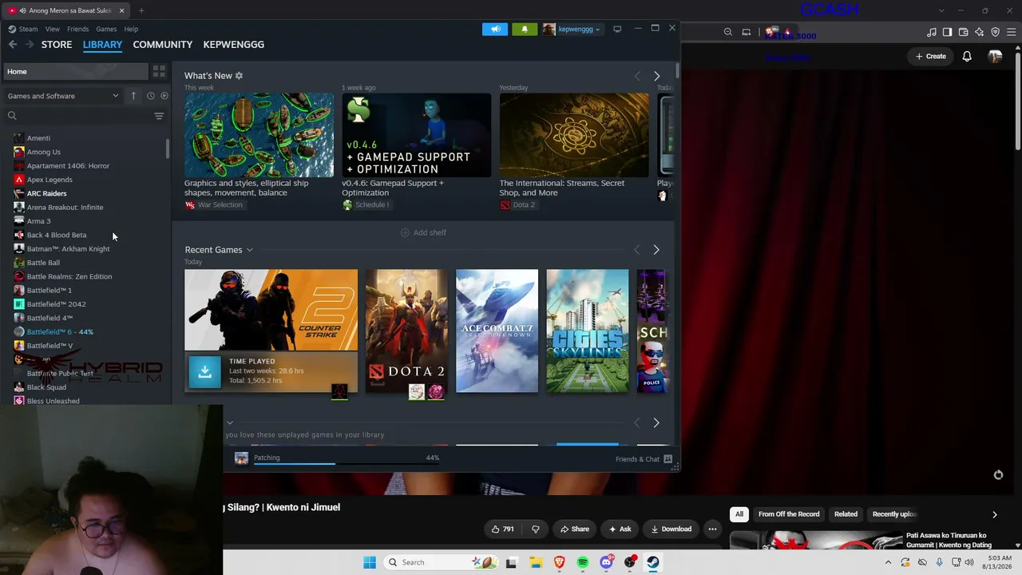Like the YouTube video (791)
This screenshot has height=575, width=1022.
click(x=502, y=529)
